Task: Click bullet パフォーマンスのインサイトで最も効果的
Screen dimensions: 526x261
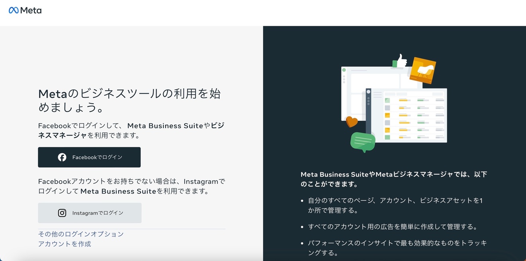Action: tap(397, 247)
